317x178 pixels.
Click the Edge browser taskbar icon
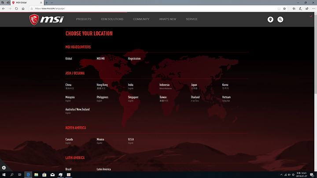click(x=28, y=174)
